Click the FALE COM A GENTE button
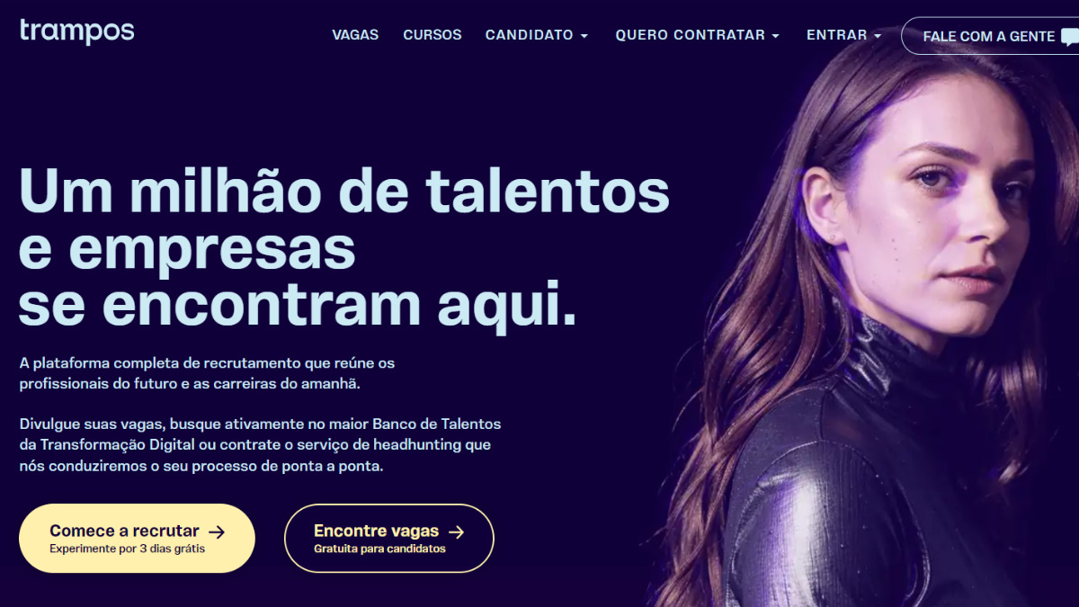Viewport: 1079px width, 607px height. pos(990,36)
